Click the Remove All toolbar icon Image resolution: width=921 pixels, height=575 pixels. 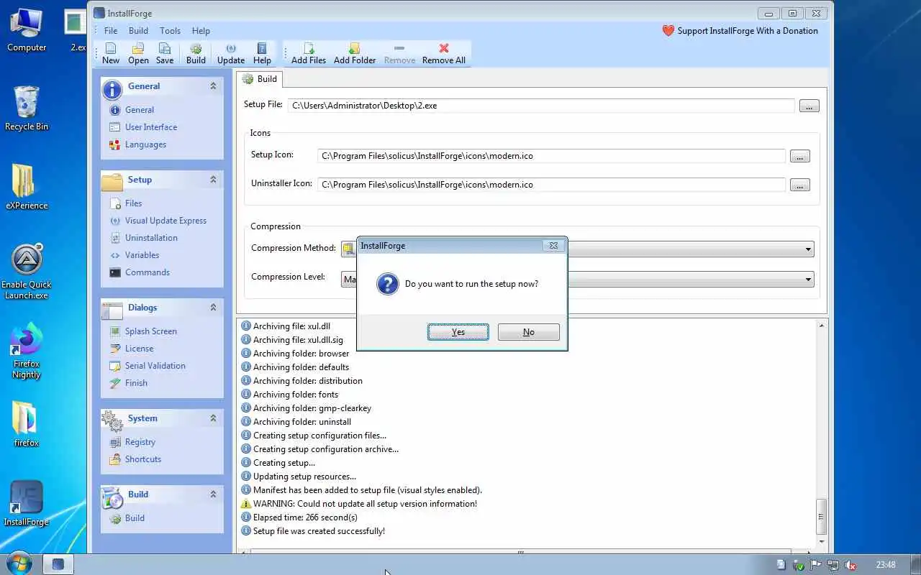(443, 53)
